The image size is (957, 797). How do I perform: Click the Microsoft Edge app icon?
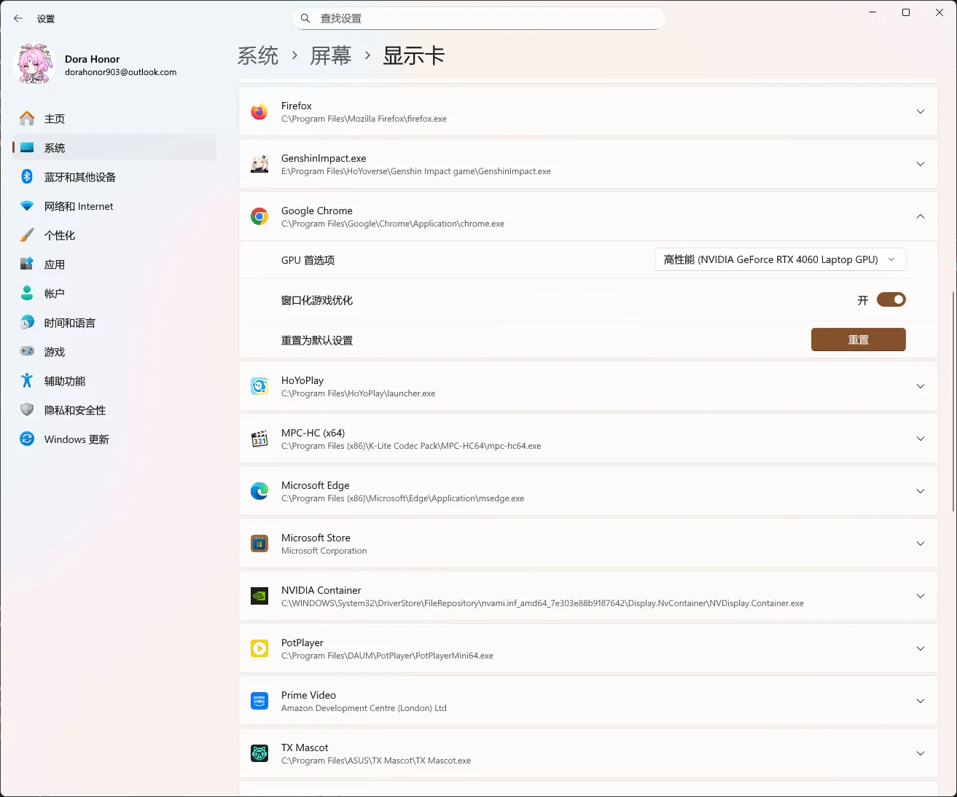tap(259, 491)
